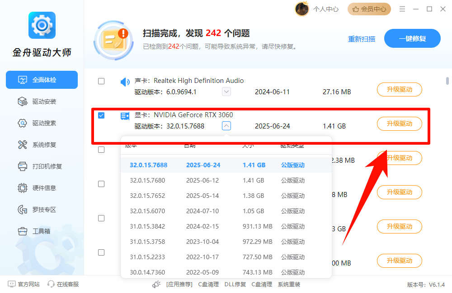Tick the checkbox in the 8 MB driver row
Viewport: 452px width, 293px height.
(101, 184)
